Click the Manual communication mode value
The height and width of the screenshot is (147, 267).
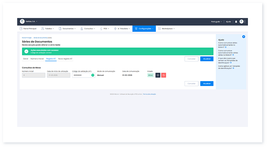click(x=100, y=75)
